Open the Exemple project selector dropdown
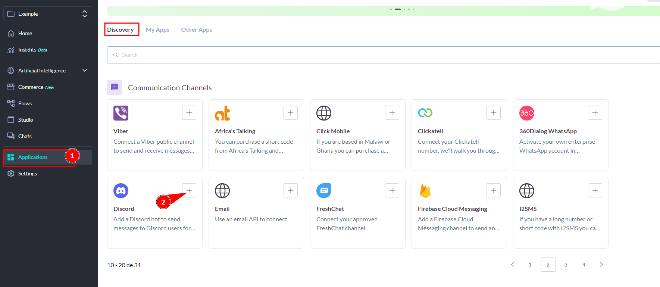This screenshot has height=287, width=660. click(48, 14)
